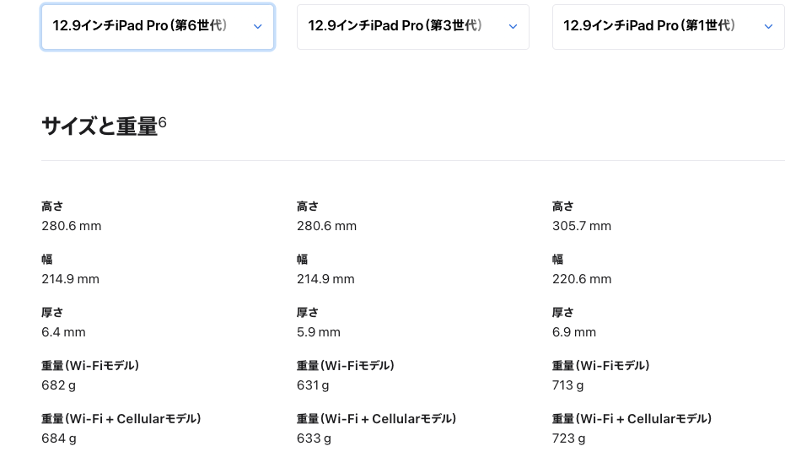Click the 高さ label in the 第1世代 column
Image resolution: width=812 pixels, height=473 pixels.
click(x=563, y=207)
